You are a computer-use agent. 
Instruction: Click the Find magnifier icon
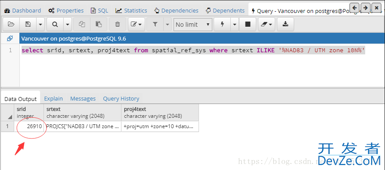click(55, 24)
